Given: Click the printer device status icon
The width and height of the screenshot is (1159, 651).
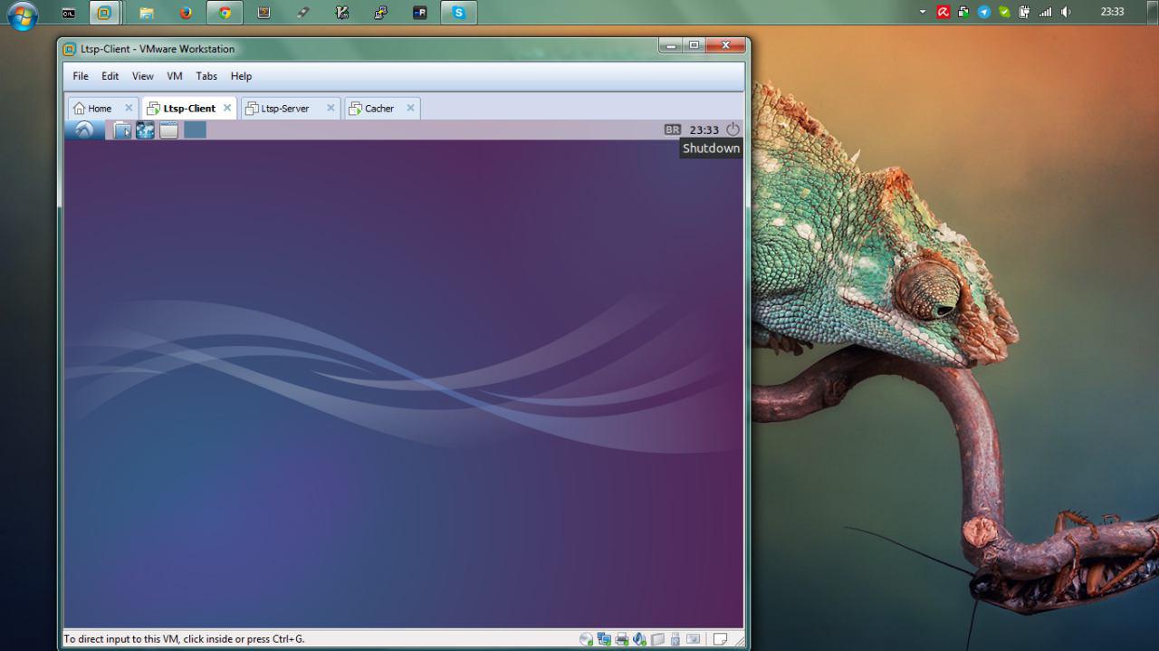Looking at the screenshot, I should [x=622, y=639].
